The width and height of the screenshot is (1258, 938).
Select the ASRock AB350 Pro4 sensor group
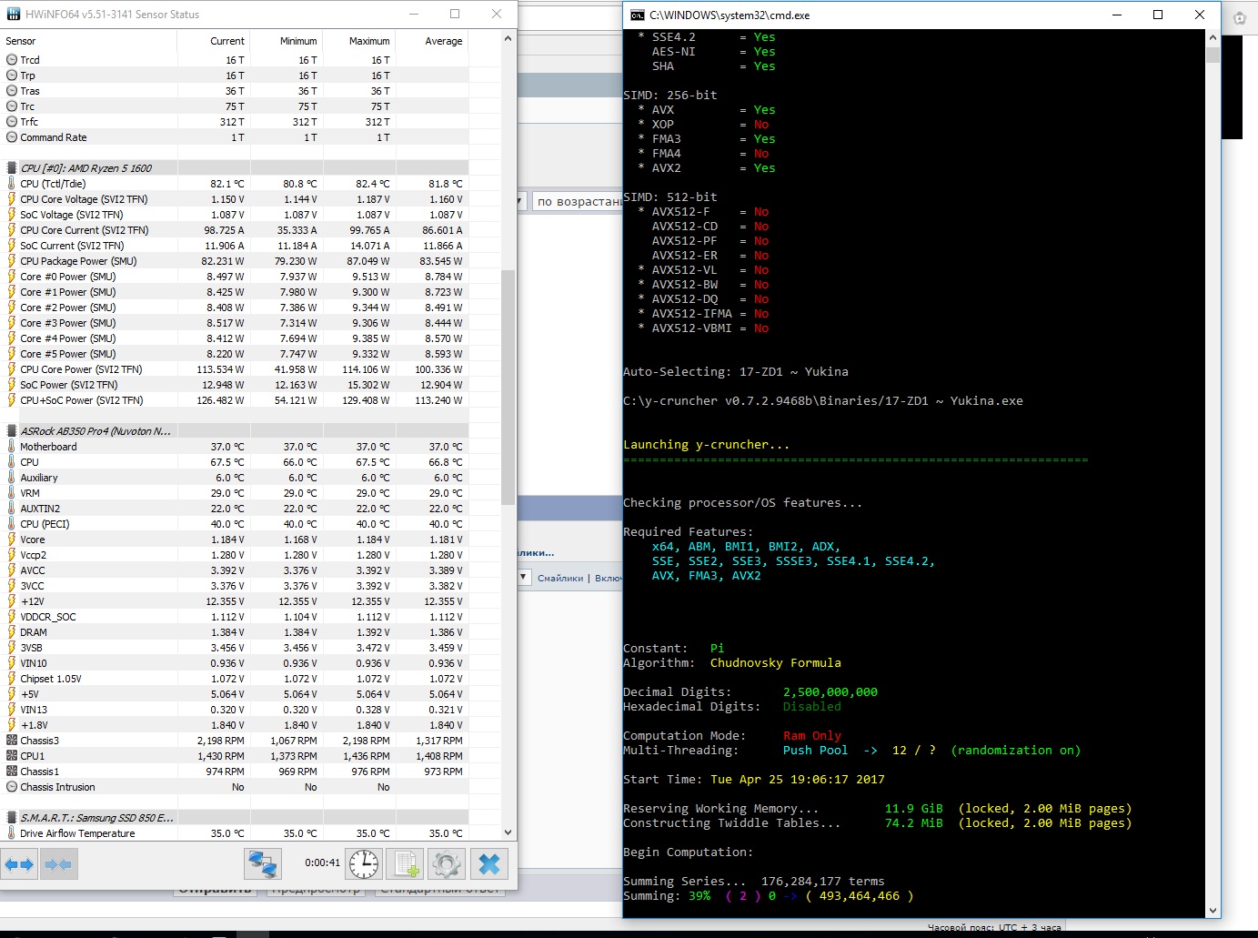click(x=95, y=431)
